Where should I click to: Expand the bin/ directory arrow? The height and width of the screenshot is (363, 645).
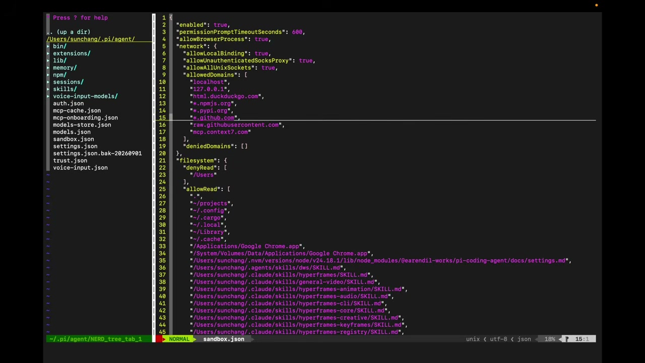point(48,46)
